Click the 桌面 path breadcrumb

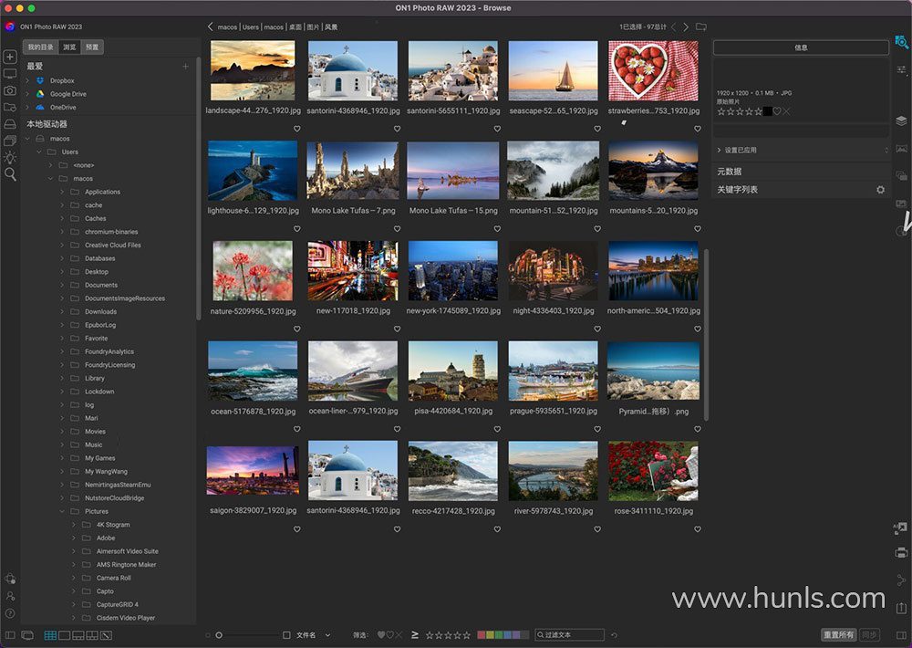coord(295,26)
